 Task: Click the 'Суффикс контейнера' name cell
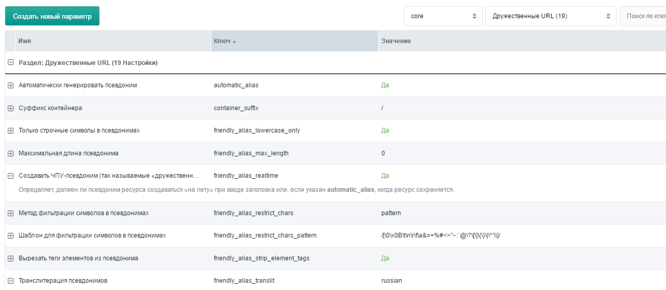(50, 108)
